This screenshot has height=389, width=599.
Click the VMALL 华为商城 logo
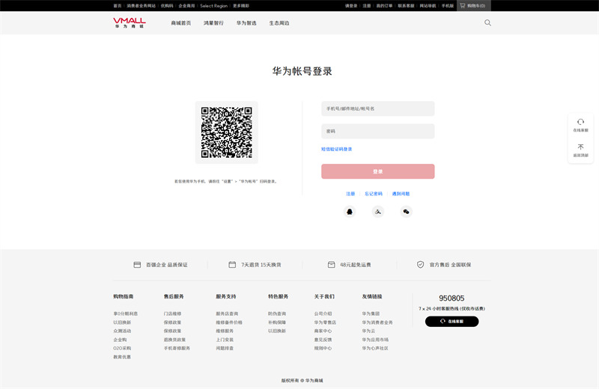129,23
